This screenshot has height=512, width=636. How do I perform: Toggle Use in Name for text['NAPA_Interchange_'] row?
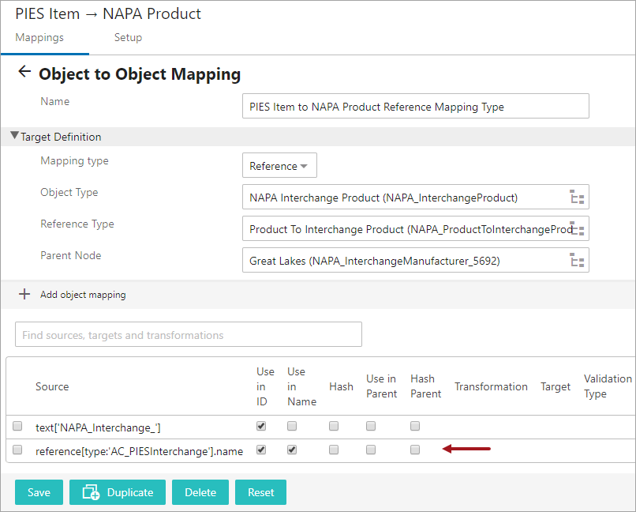pos(292,426)
